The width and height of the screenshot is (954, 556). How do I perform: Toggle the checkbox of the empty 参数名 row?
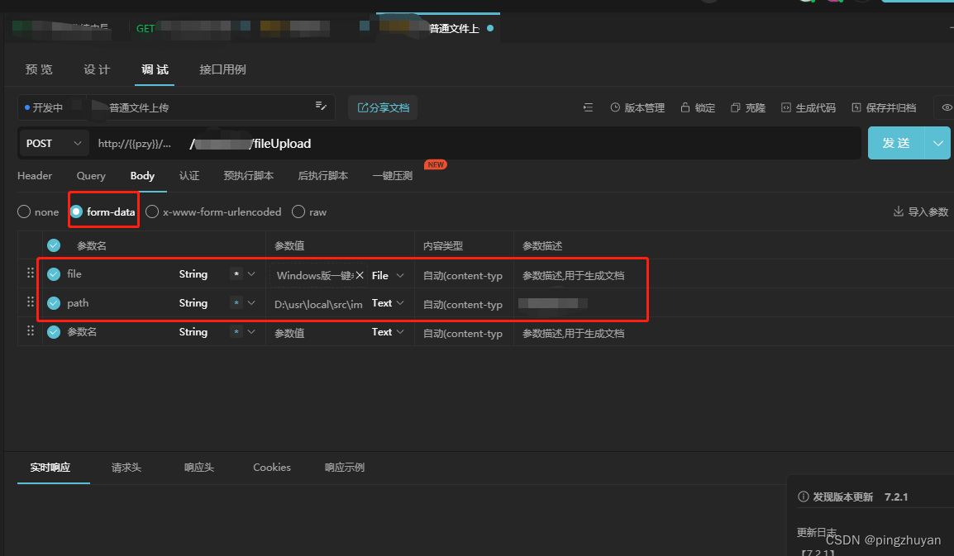tap(54, 332)
